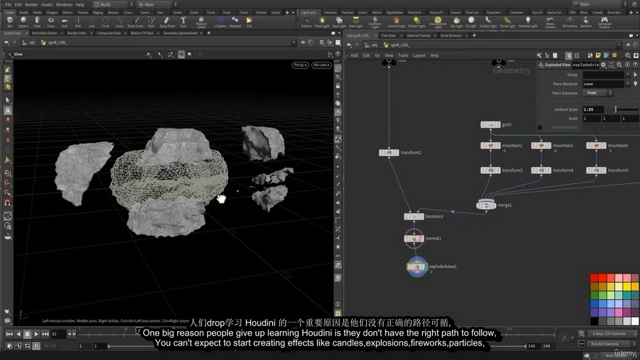The height and width of the screenshot is (360, 640).
Task: Click the play forward button
Action: [x=36, y=334]
